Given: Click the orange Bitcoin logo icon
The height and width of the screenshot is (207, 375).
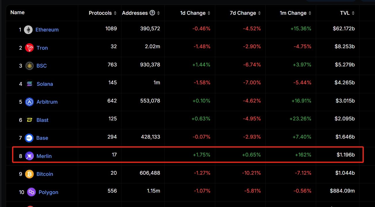Looking at the screenshot, I should (29, 174).
